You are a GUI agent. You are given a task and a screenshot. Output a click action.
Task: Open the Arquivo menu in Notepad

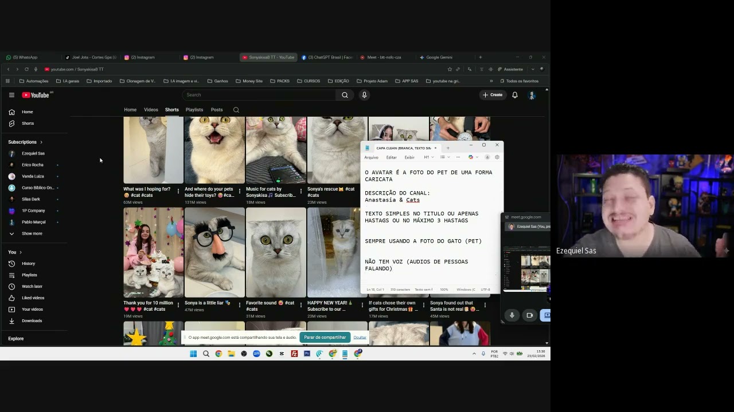[371, 157]
